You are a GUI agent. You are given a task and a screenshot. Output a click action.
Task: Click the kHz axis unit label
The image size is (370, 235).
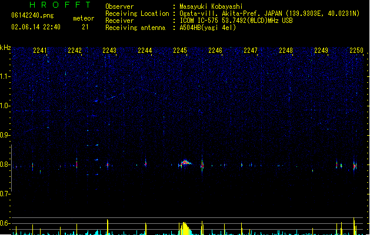[5, 48]
